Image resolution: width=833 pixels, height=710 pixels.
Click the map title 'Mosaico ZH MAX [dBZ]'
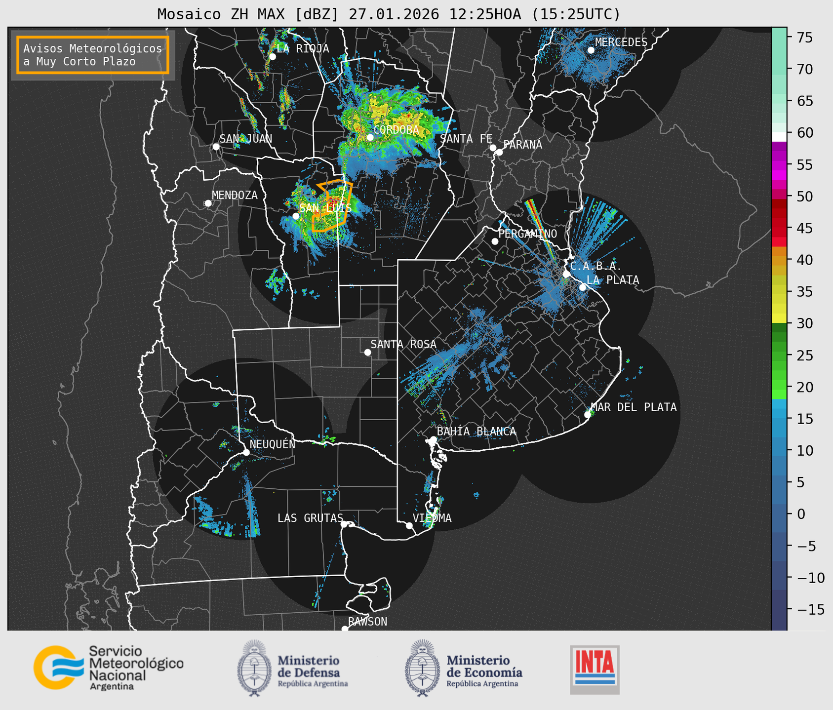click(248, 14)
